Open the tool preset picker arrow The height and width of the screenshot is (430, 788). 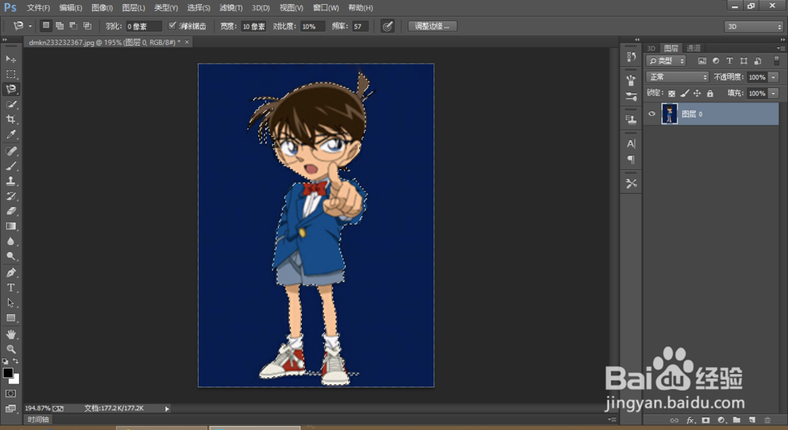click(30, 26)
